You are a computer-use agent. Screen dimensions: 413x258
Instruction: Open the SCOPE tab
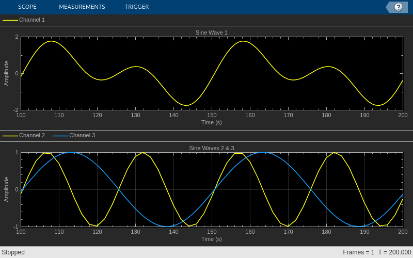coord(27,7)
